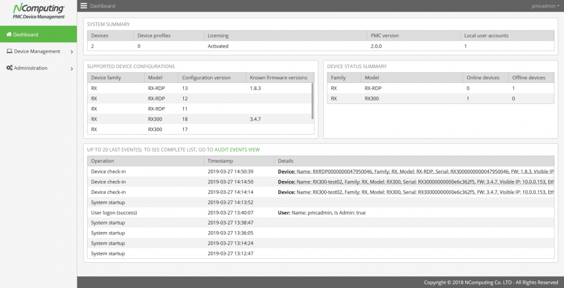The width and height of the screenshot is (564, 288).
Task: Click the Operation column header
Action: click(103, 160)
